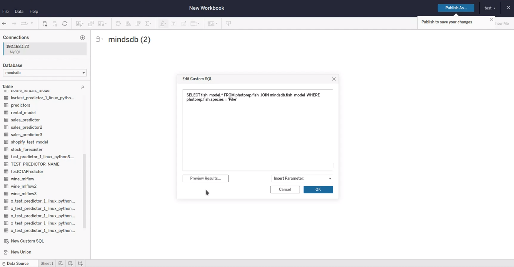Select the wine_mlflow3 table
514x267 pixels.
pyautogui.click(x=24, y=194)
